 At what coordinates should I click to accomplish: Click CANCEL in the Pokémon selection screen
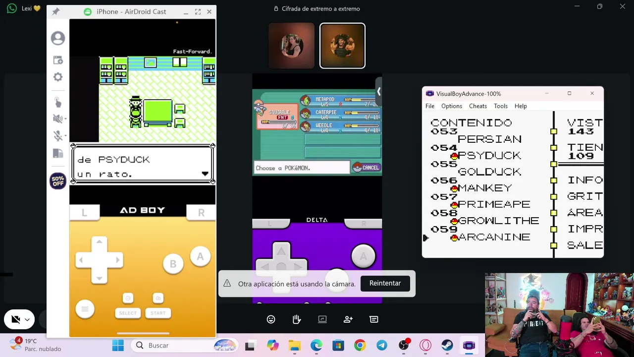(366, 168)
